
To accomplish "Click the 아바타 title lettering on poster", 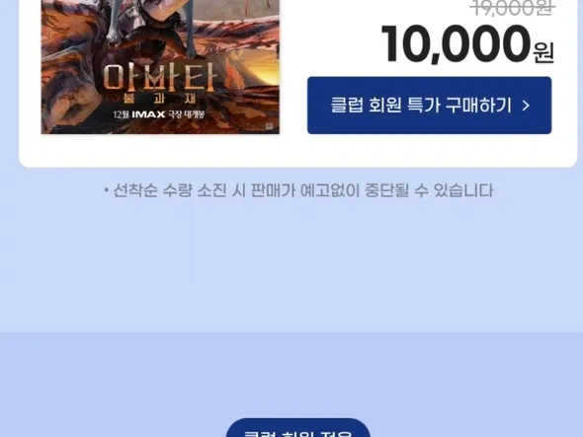I will pos(160,78).
